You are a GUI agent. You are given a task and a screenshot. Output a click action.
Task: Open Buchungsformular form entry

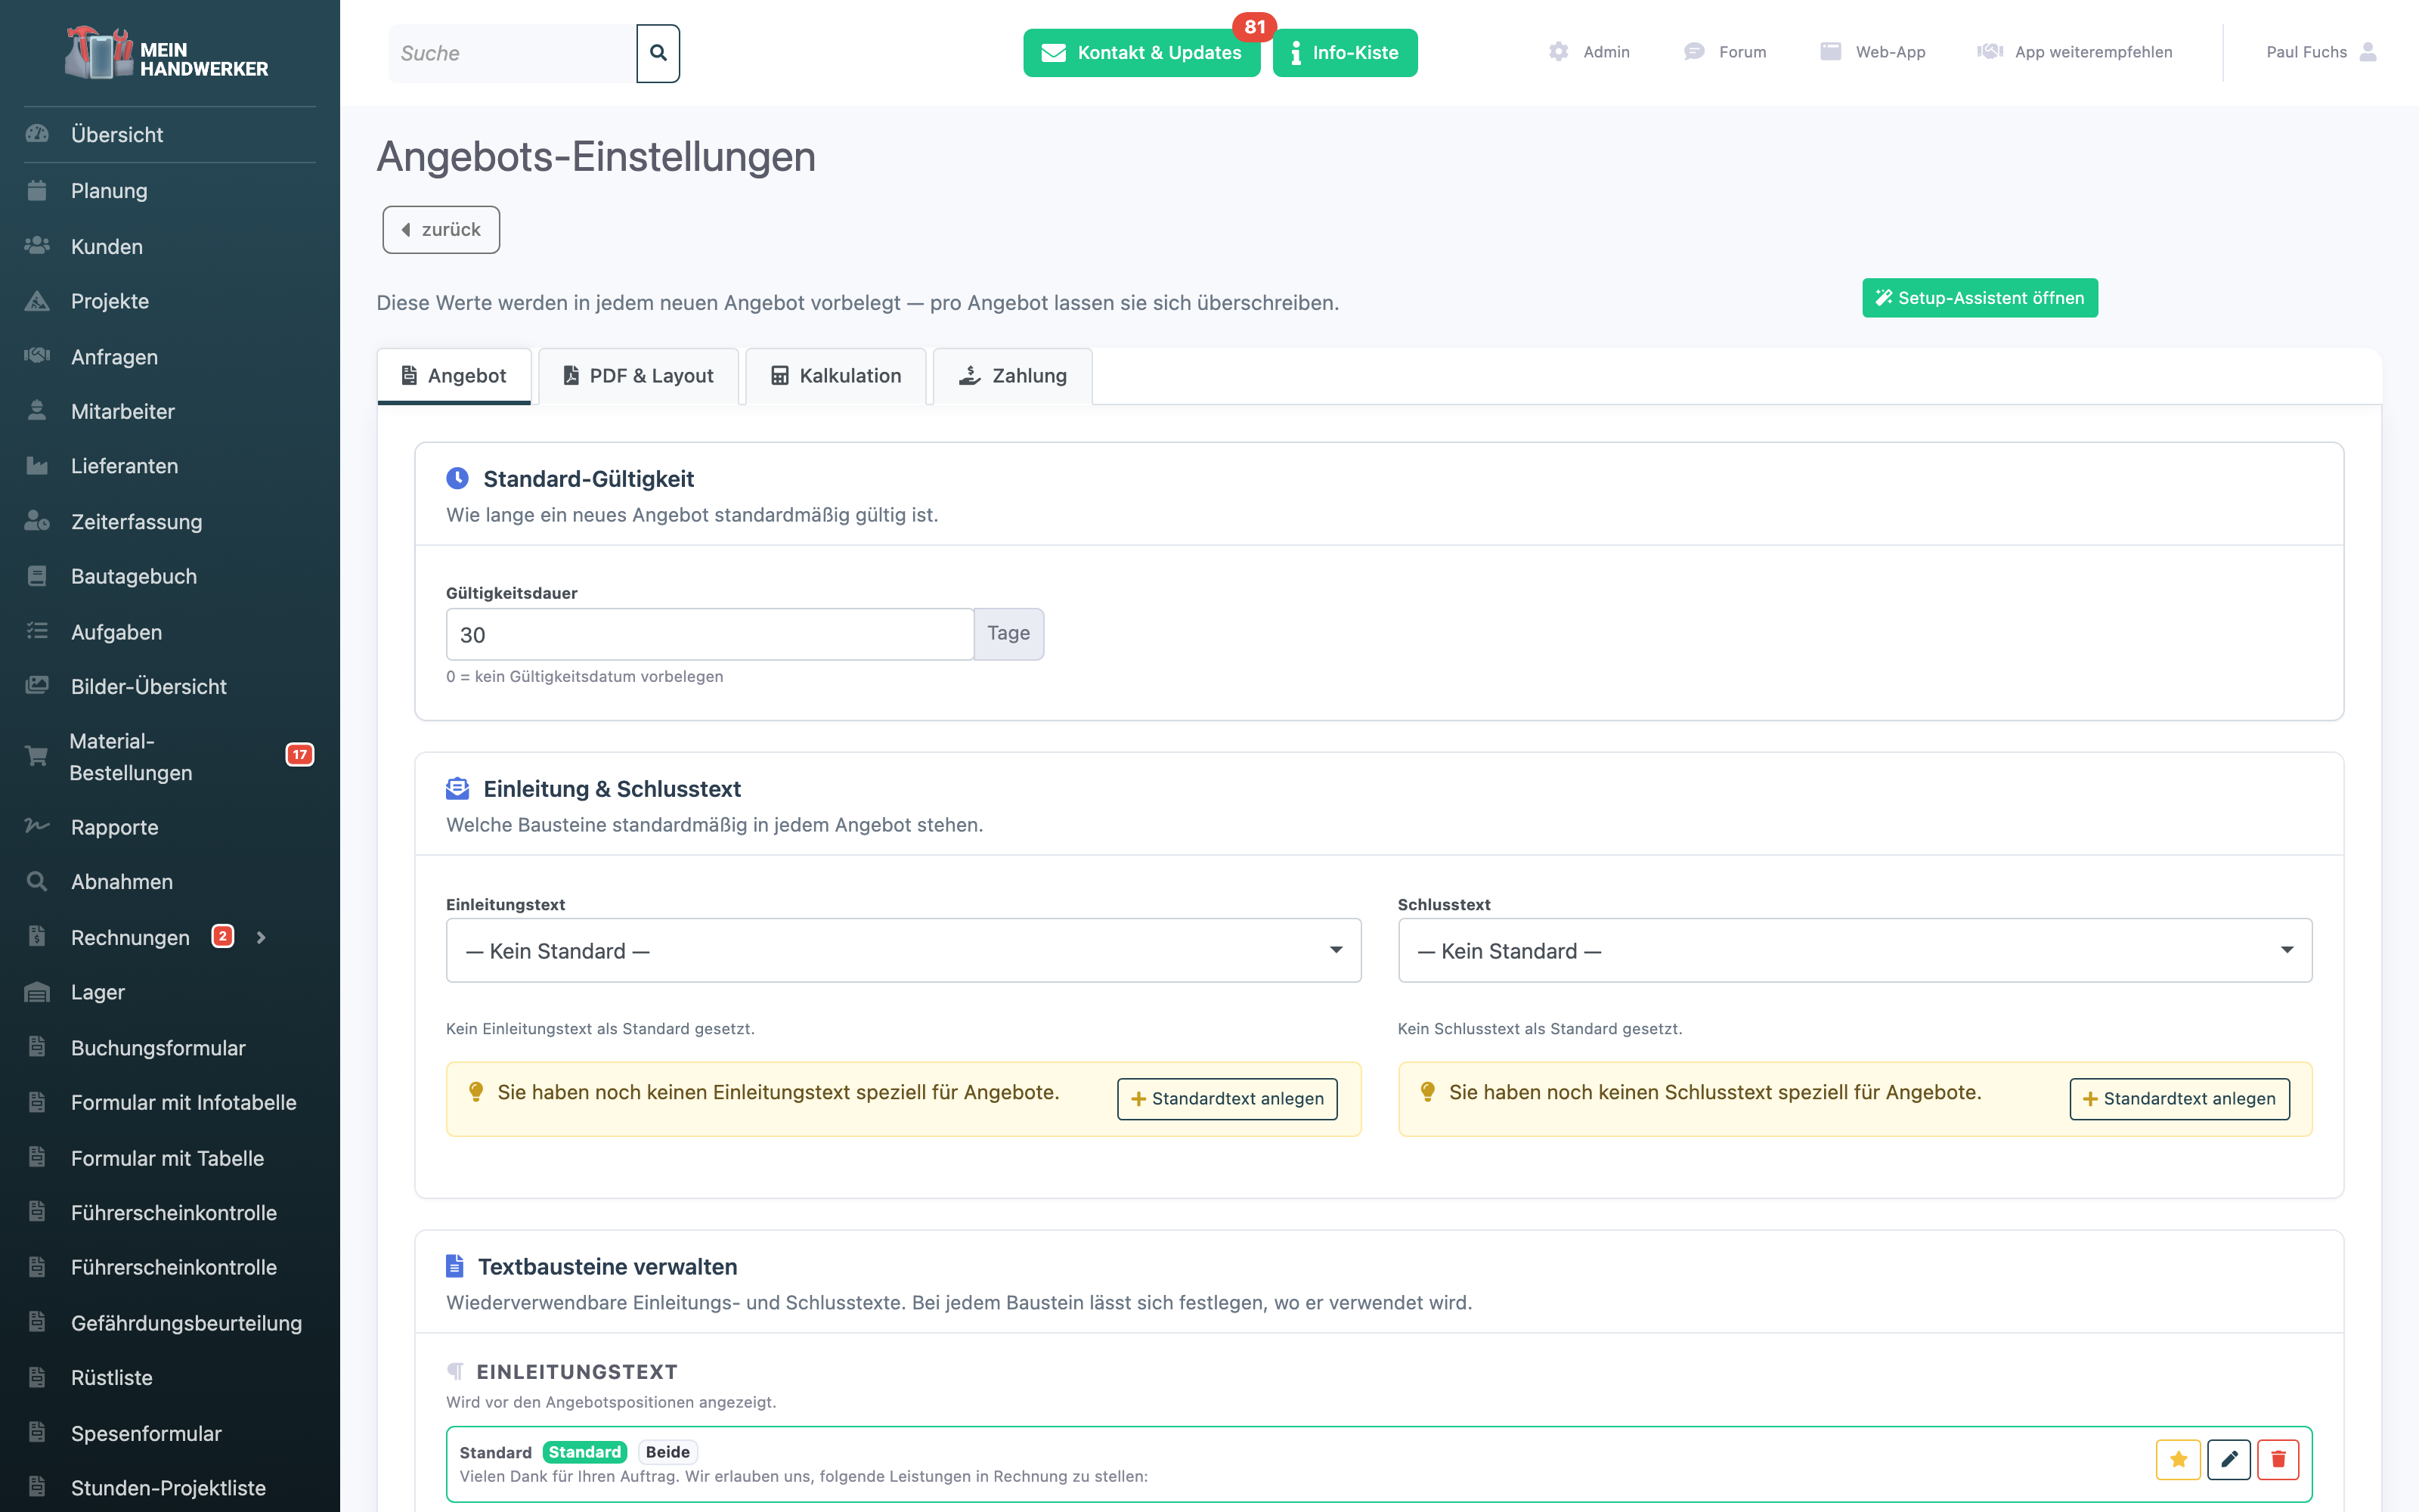point(158,1047)
